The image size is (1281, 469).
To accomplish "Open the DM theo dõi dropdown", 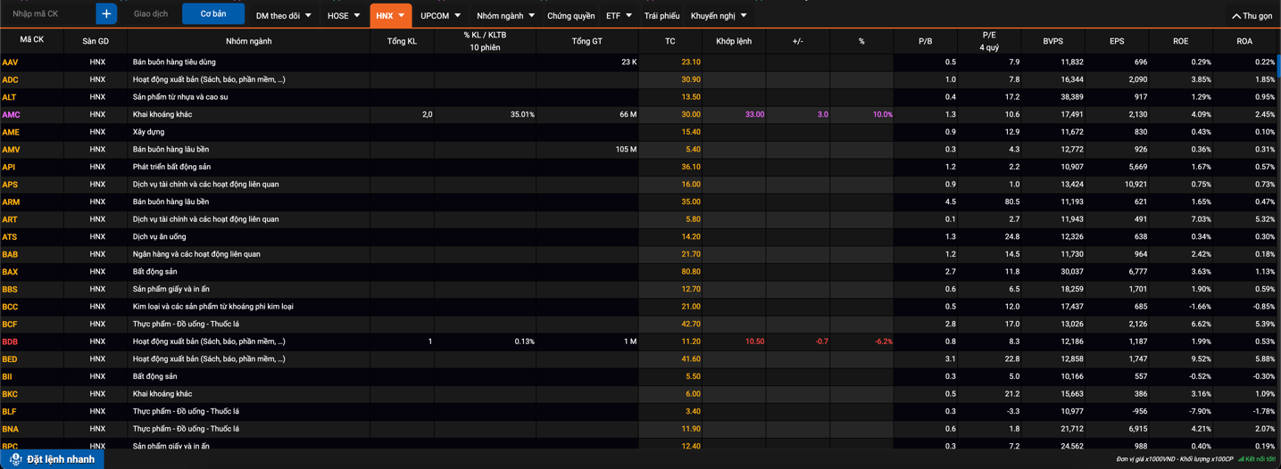I will (x=283, y=16).
